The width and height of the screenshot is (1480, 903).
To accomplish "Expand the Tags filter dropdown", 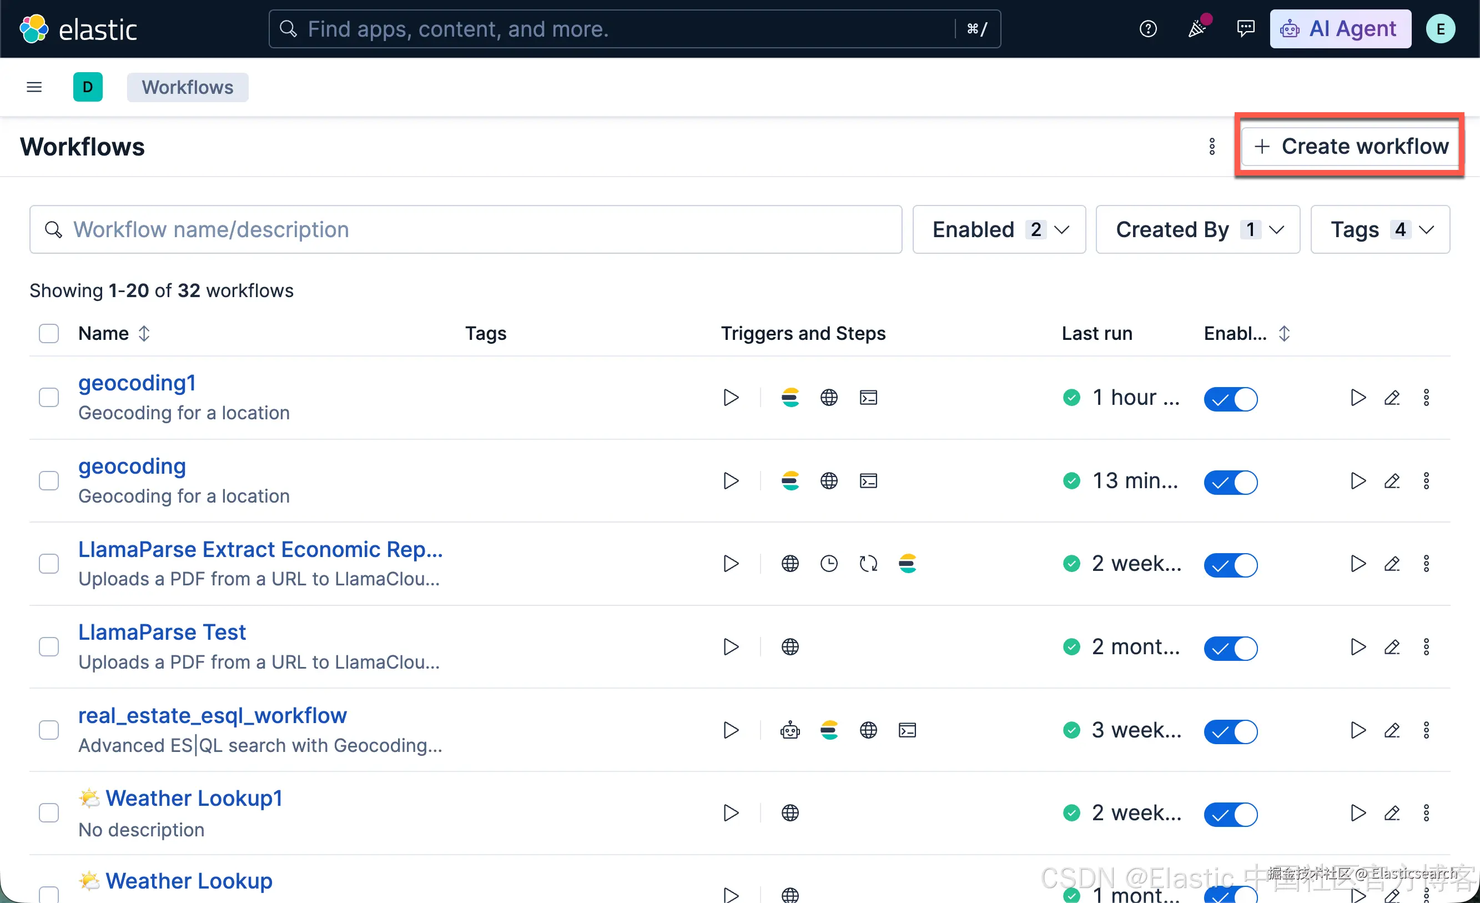I will tap(1380, 229).
